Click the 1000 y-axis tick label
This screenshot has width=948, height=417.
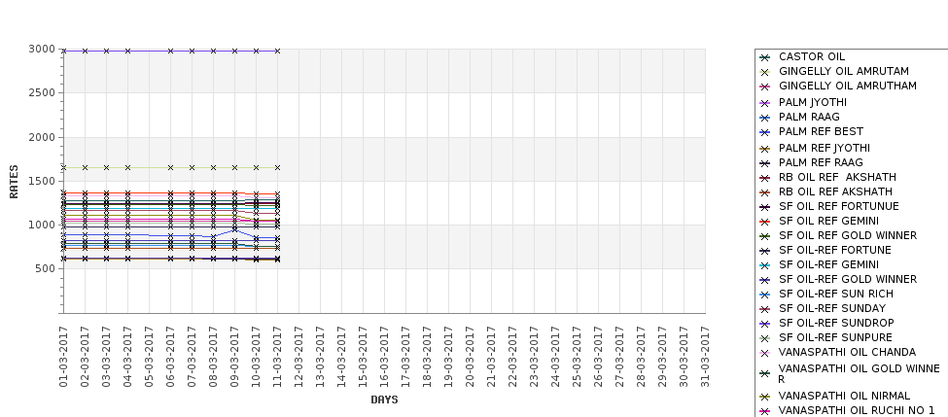42,225
